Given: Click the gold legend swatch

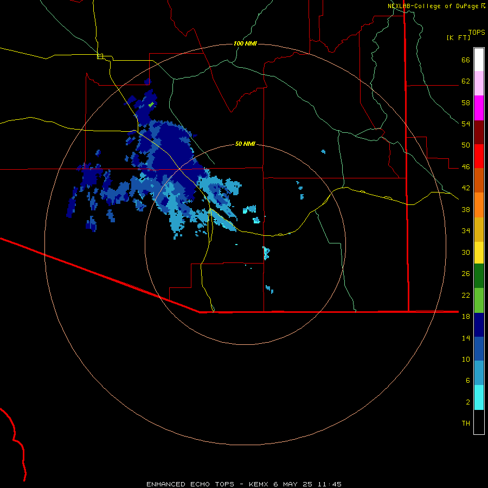Looking at the screenshot, I should coord(479,229).
